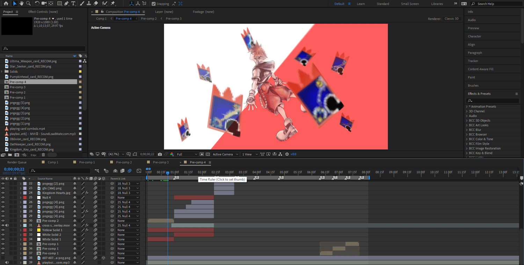Viewport: 524px width, 265px height.
Task: Open the Character panel
Action: (474, 36)
